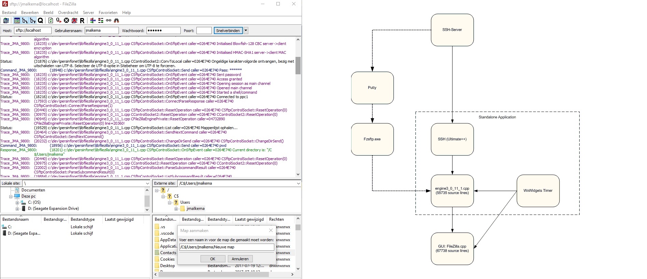Click the question-mark icon beside Users
Screen dimensions: 647x279
pyautogui.click(x=176, y=202)
